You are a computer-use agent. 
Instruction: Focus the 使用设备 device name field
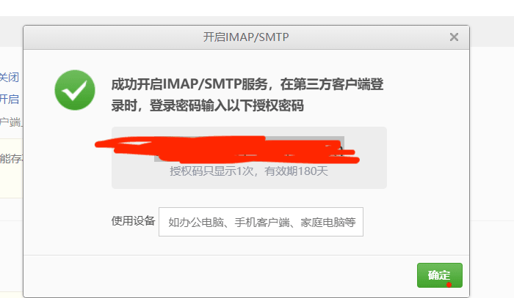click(261, 222)
